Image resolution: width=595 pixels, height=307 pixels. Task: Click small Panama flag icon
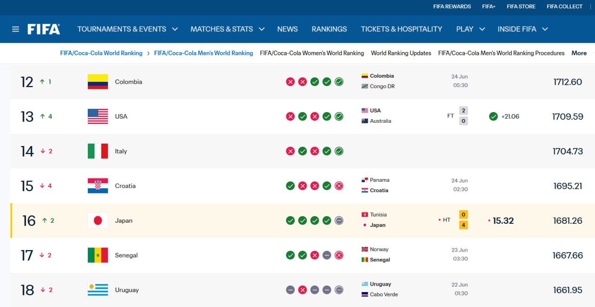click(x=365, y=180)
